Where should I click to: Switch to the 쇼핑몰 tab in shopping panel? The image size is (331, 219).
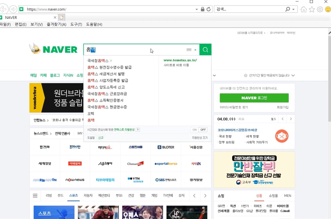coord(273,196)
